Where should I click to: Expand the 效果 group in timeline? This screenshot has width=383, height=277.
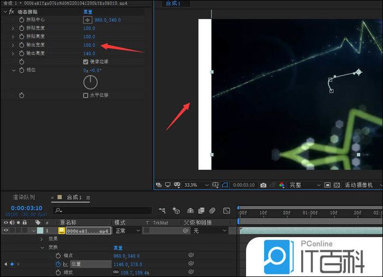42,239
